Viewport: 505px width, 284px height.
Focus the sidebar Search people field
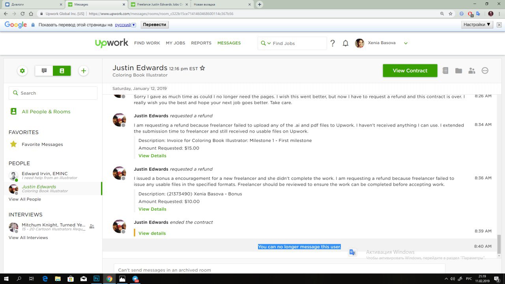coord(53,93)
